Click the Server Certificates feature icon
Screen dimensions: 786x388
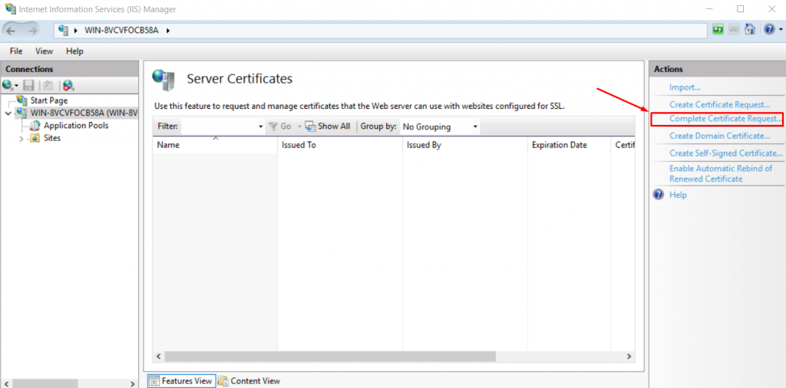(x=164, y=79)
